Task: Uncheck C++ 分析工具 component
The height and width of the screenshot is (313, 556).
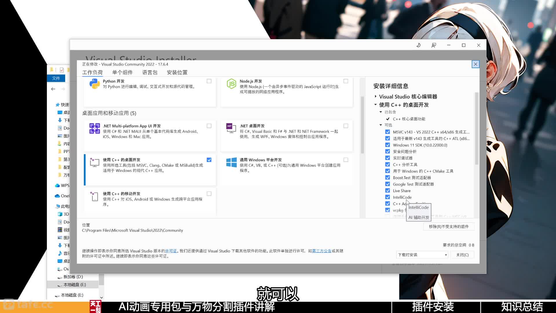Action: (387, 164)
